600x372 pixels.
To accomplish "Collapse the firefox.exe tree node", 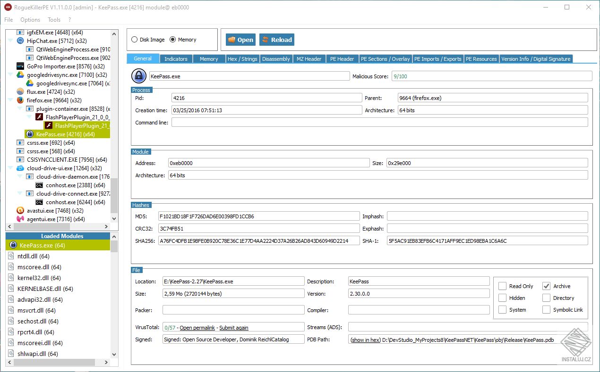I will (x=10, y=100).
